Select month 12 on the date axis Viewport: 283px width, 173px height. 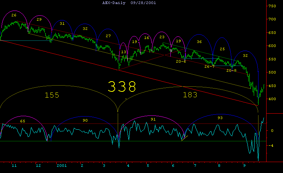[x=38, y=166]
